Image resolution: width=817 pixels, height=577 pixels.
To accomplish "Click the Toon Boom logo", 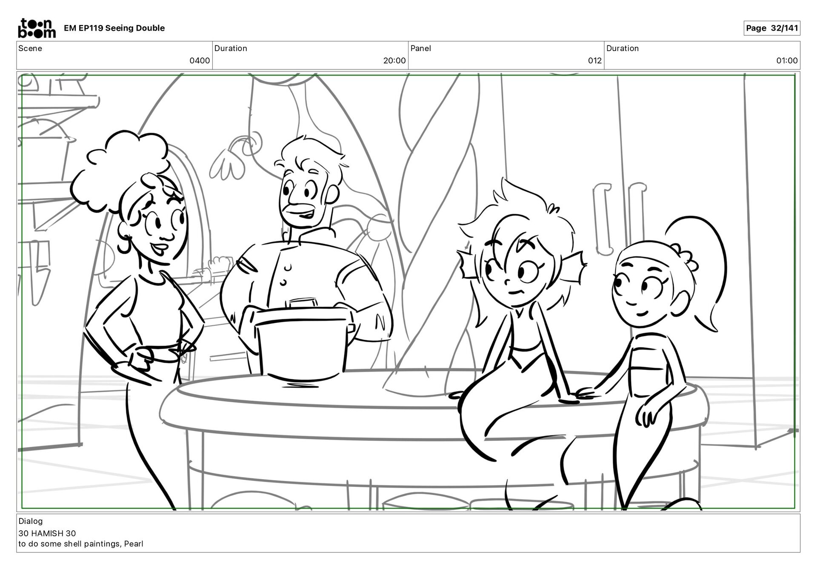I will pyautogui.click(x=37, y=28).
